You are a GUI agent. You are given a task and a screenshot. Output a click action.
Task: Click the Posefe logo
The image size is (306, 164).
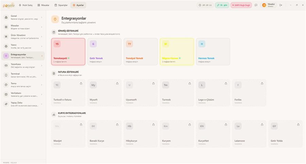[x=9, y=5]
